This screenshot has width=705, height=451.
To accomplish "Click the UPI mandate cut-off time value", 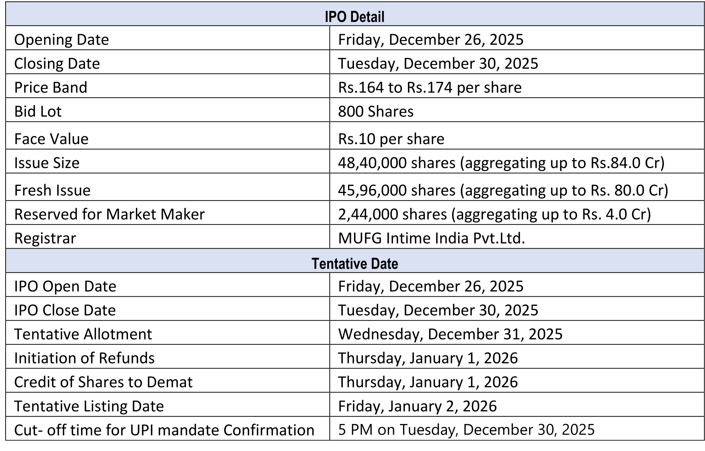I will (466, 429).
